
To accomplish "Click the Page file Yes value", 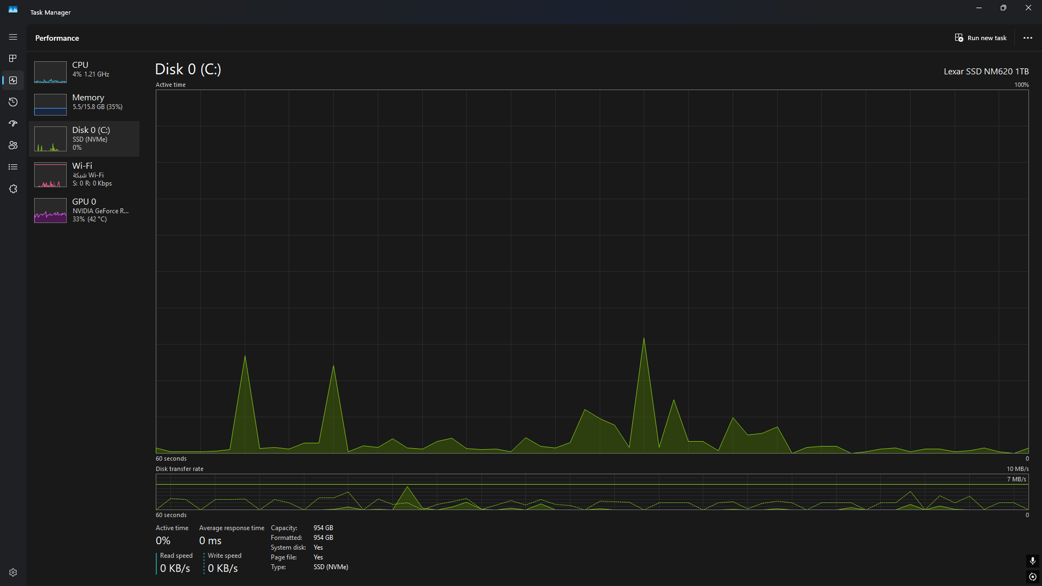I will tap(318, 557).
